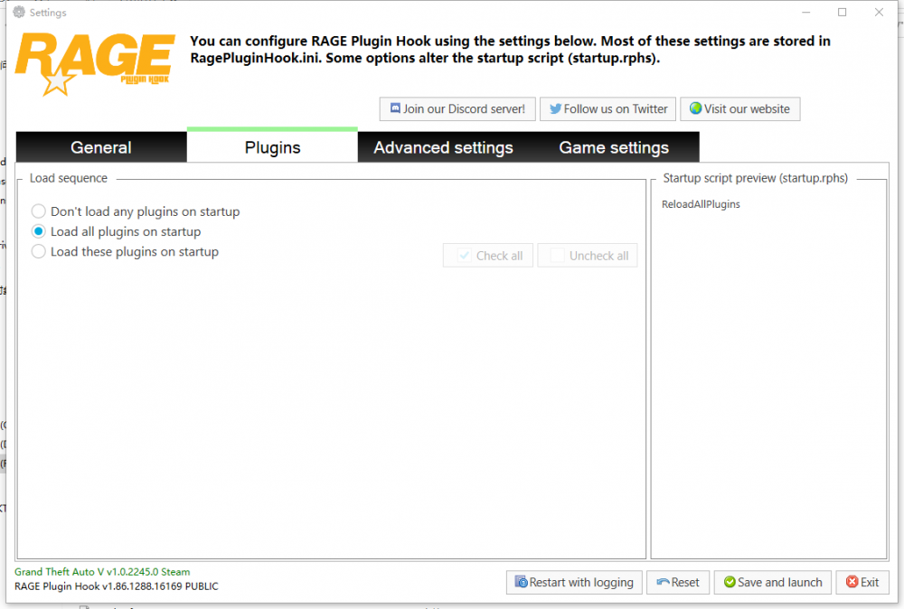
Task: Maximize the Settings window
Action: point(842,13)
